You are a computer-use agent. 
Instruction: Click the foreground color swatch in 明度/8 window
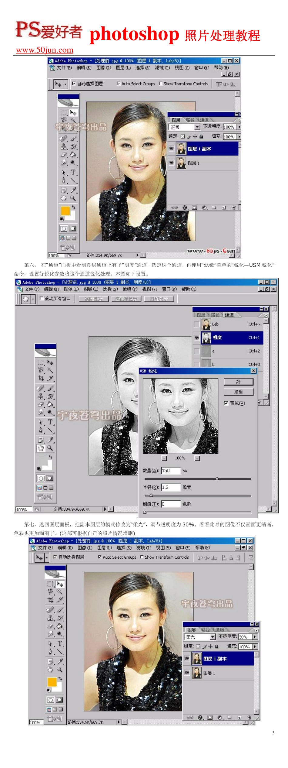pyautogui.click(x=42, y=460)
